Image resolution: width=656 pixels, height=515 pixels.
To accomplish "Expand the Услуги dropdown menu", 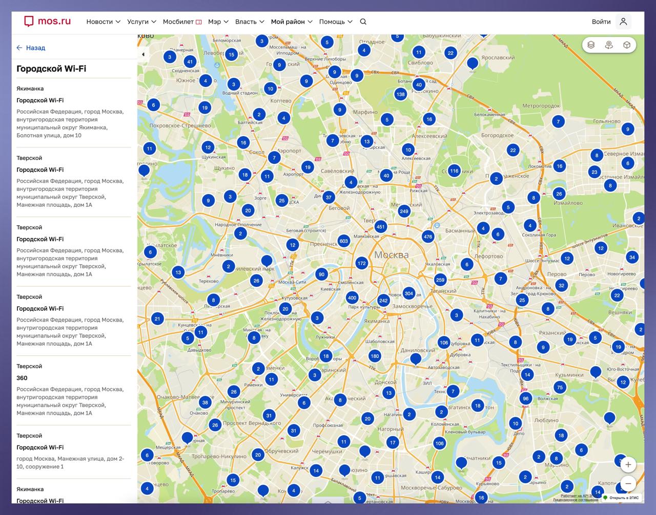I will (x=141, y=22).
